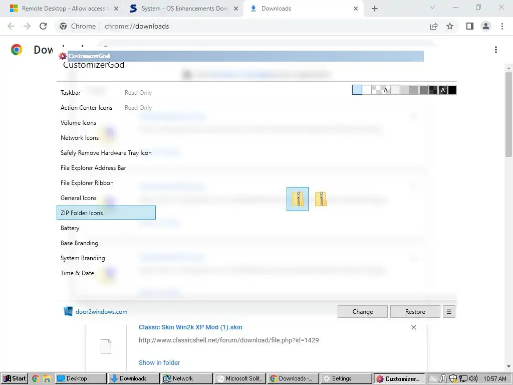
Task: Open Classic Skin Win2k XP Mod (1).skin link
Action: pos(190,327)
